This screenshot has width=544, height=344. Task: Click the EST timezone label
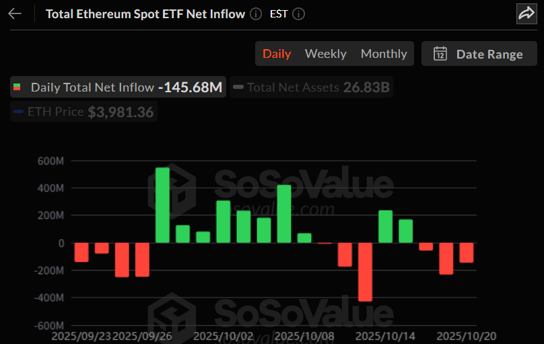pos(279,13)
